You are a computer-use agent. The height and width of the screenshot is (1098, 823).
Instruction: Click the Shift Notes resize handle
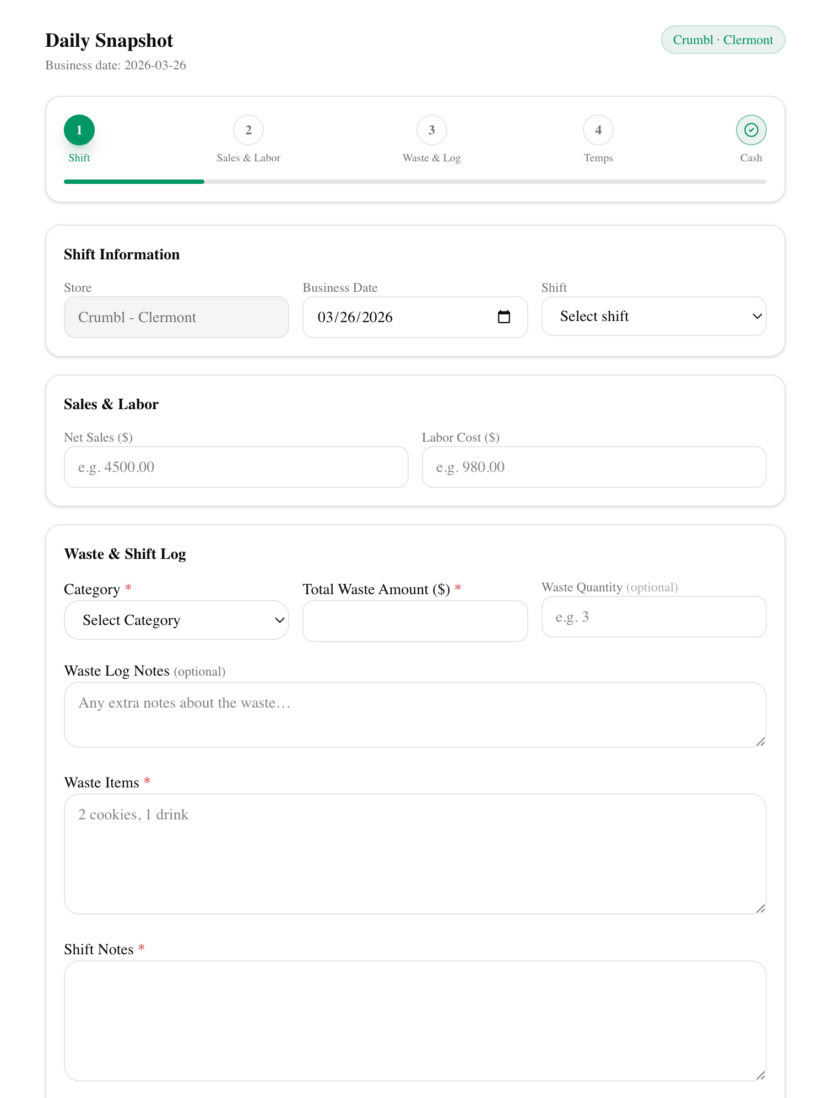(761, 1075)
